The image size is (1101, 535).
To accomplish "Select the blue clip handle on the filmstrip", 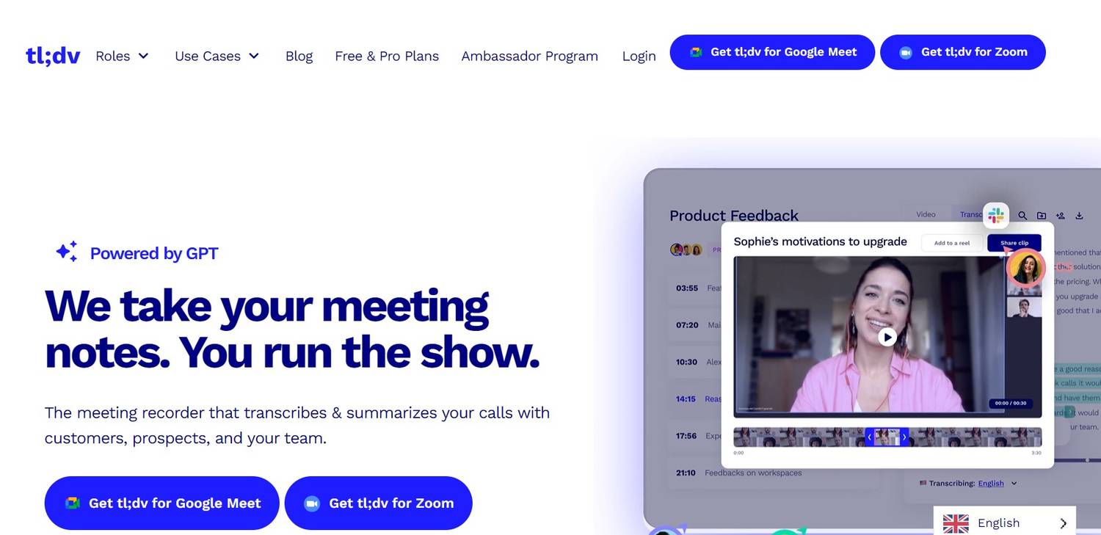I will coord(887,437).
